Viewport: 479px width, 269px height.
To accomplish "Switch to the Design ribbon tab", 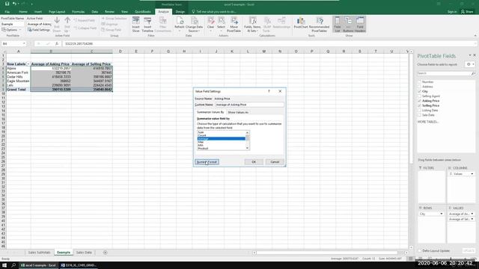I will pyautogui.click(x=180, y=12).
